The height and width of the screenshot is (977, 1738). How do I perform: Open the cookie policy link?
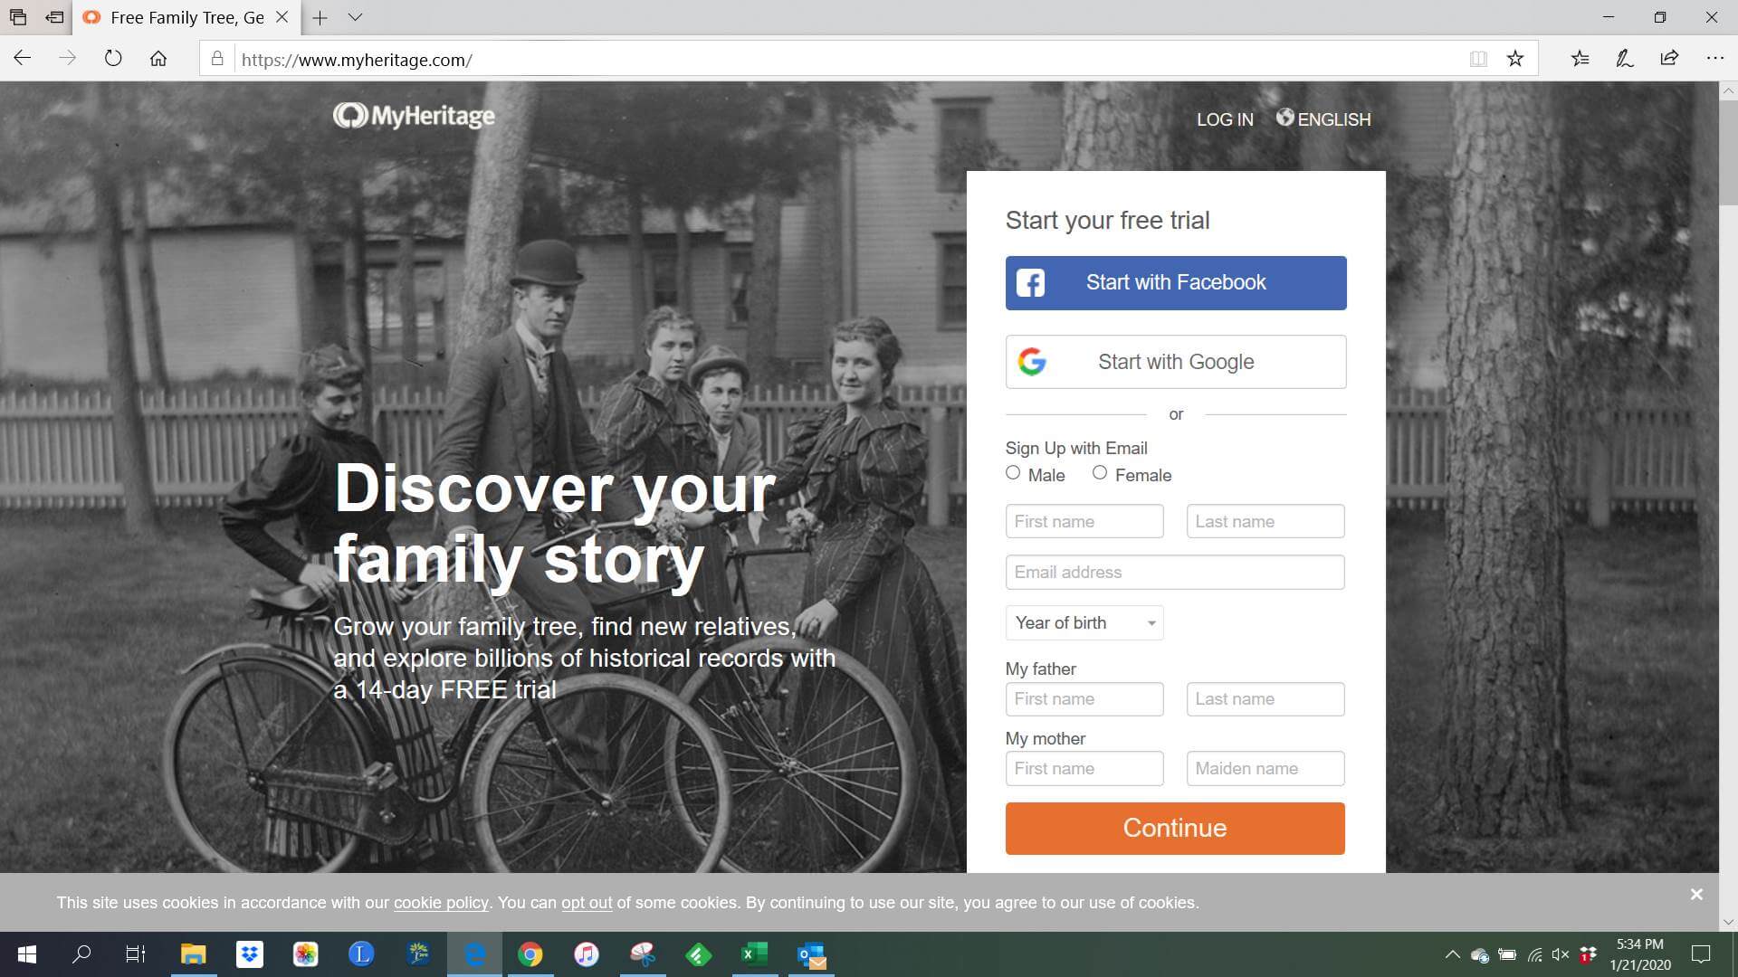tap(441, 903)
